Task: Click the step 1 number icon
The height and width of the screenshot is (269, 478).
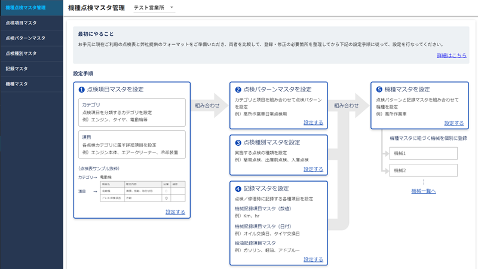Action: pyautogui.click(x=82, y=90)
